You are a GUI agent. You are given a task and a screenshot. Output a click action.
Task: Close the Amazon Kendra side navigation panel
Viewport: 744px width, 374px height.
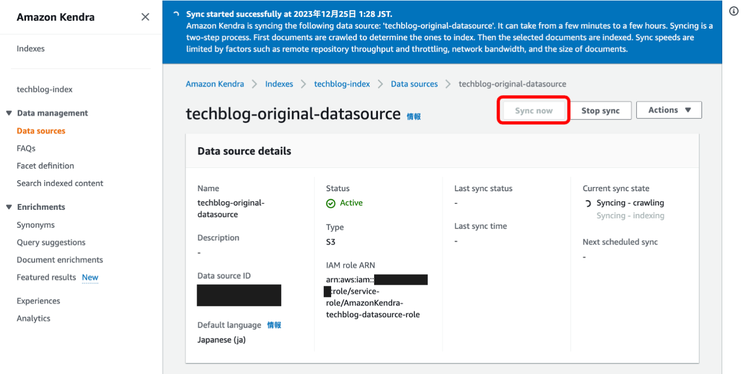tap(145, 17)
